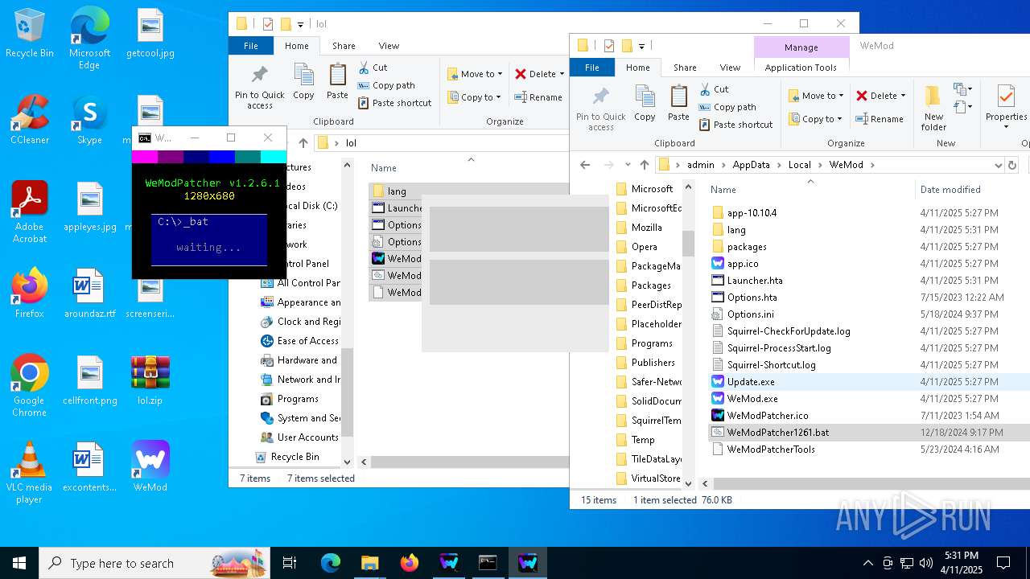Click AppData in the address breadcrumb
The height and width of the screenshot is (579, 1030).
click(751, 165)
